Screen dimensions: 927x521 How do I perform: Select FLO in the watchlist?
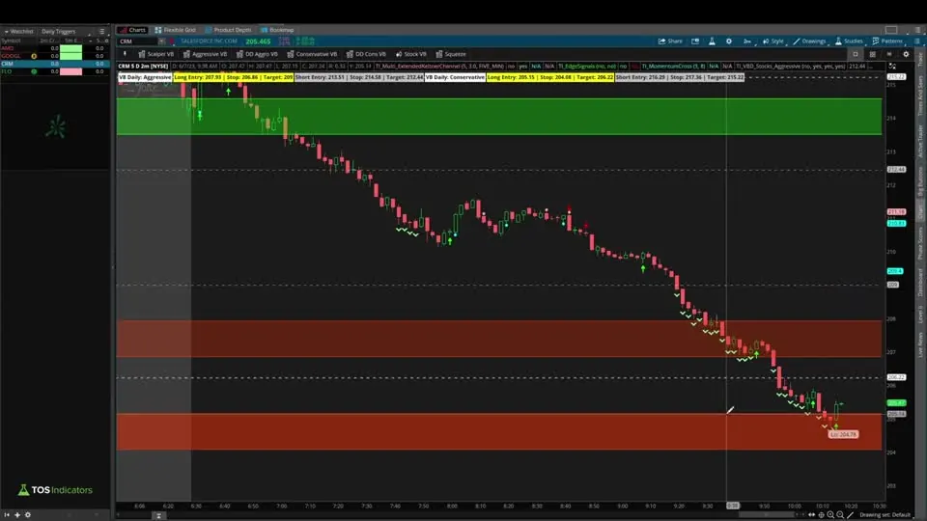click(x=7, y=70)
